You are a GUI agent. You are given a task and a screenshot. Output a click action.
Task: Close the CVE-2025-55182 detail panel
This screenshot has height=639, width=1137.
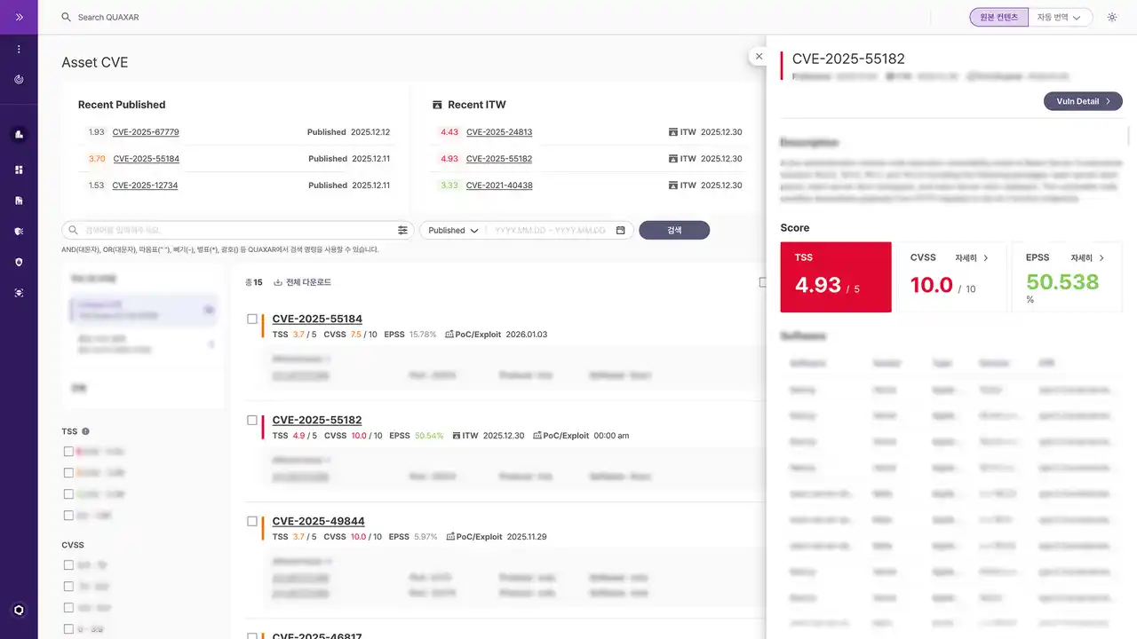coord(759,56)
